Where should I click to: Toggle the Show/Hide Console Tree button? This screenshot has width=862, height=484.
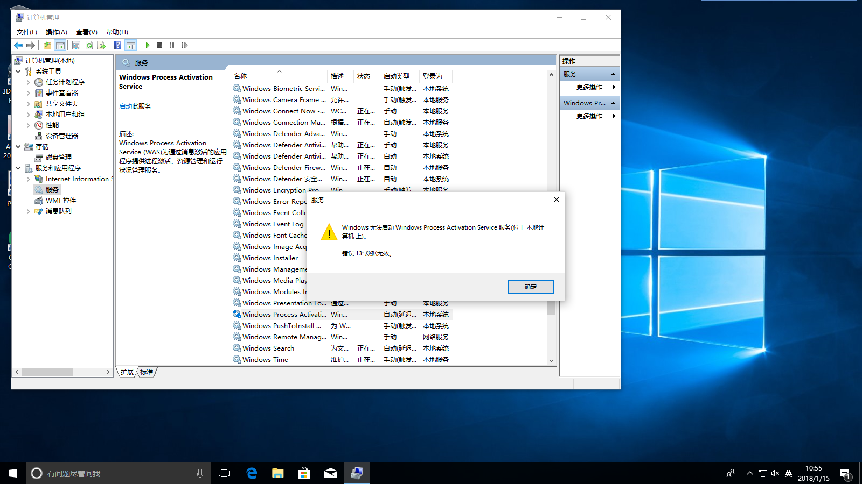pos(60,45)
